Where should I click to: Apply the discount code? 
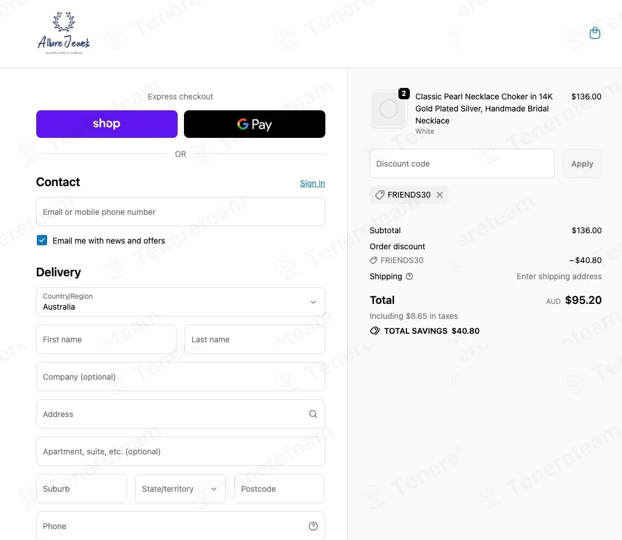pyautogui.click(x=582, y=163)
